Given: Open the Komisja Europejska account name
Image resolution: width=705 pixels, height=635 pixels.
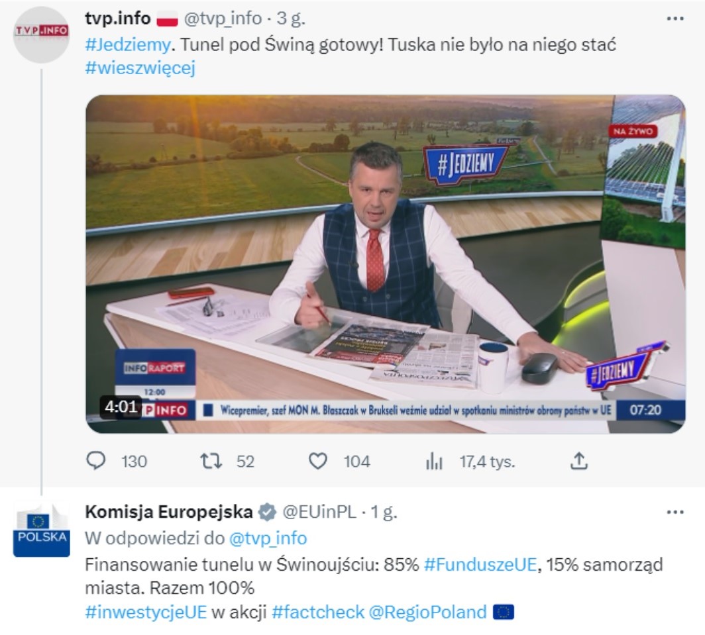Looking at the screenshot, I should 169,512.
